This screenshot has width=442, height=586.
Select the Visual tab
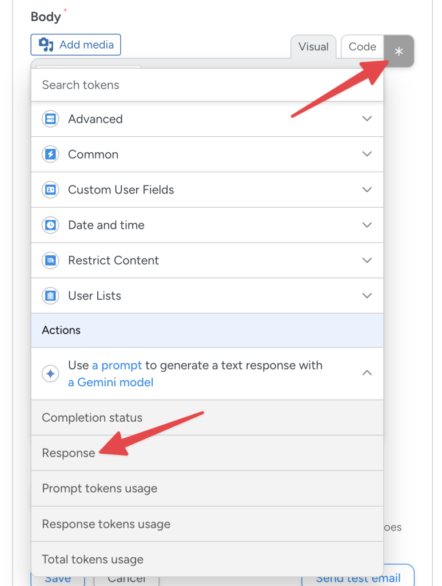point(313,47)
